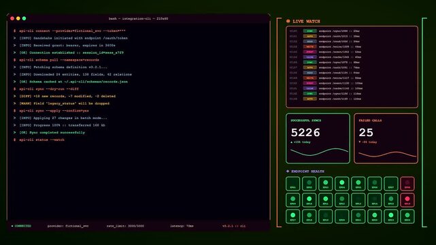Click the EP21 endpoint tile
The height and width of the screenshot is (245, 436).
pyautogui.click(x=358, y=216)
